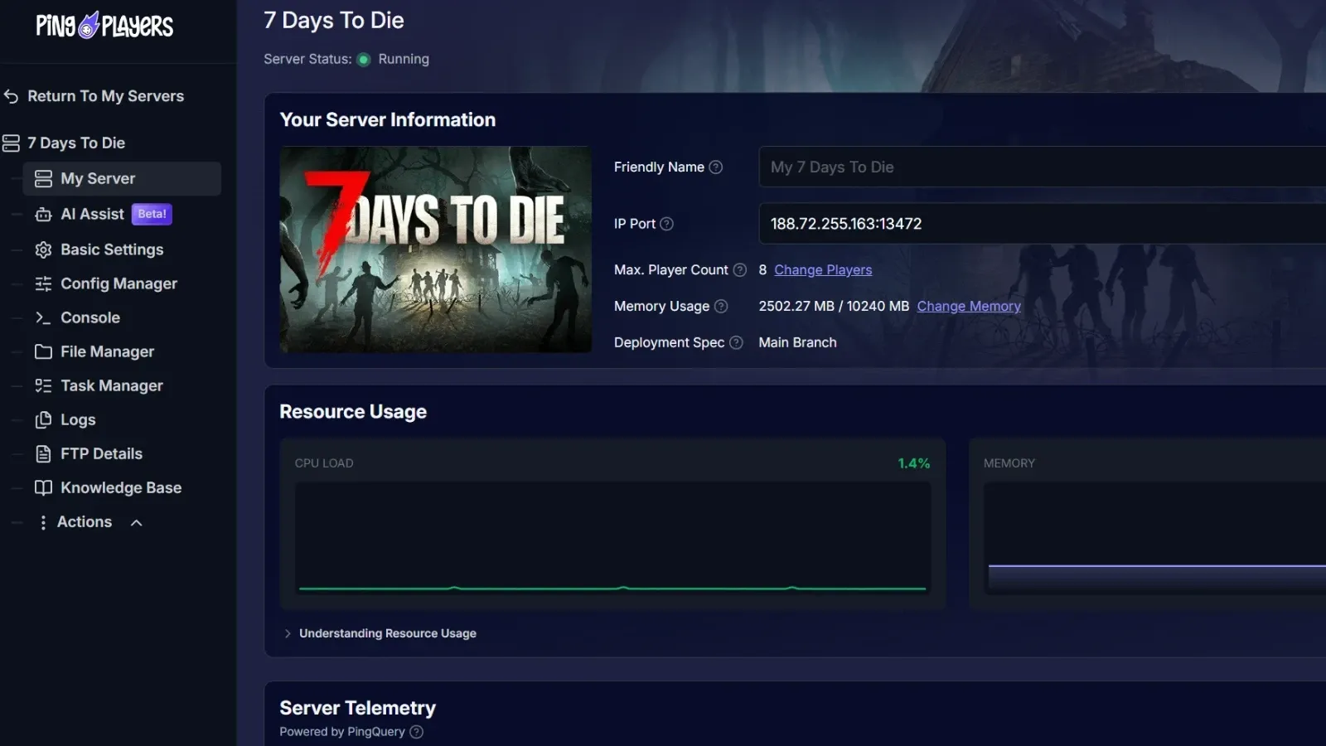The image size is (1326, 746).
Task: Click the 1.4% CPU load value
Action: tap(914, 463)
